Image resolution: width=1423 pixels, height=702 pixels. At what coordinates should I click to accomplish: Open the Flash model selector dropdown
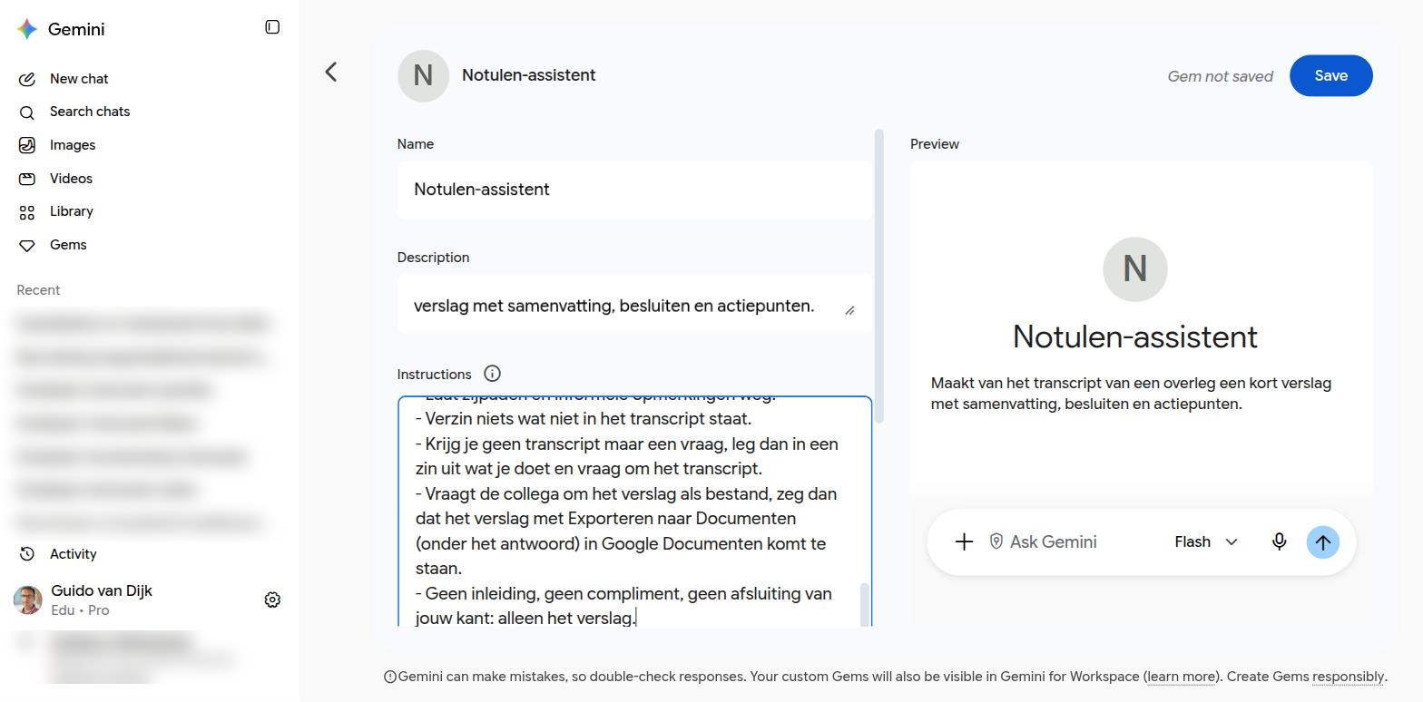[x=1206, y=541]
